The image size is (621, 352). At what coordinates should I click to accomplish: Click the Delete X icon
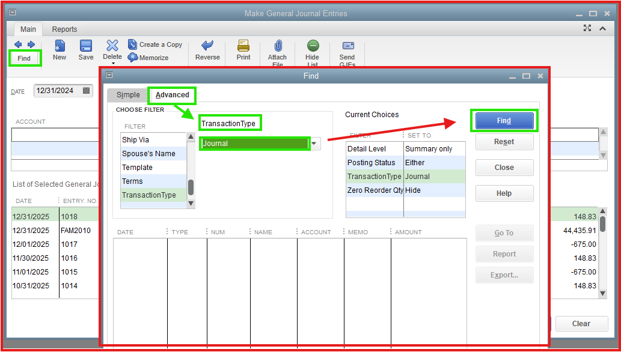(x=112, y=46)
